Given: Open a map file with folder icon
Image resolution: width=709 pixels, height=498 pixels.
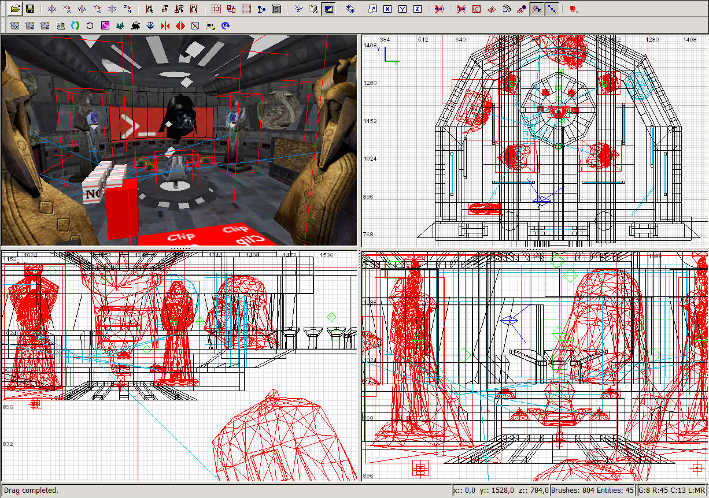Looking at the screenshot, I should pyautogui.click(x=15, y=9).
